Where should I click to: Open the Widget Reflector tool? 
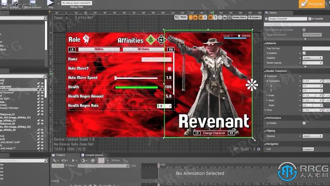coord(32,4)
